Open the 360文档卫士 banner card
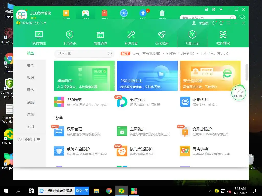The width and height of the screenshot is (262, 196). pos(147,76)
